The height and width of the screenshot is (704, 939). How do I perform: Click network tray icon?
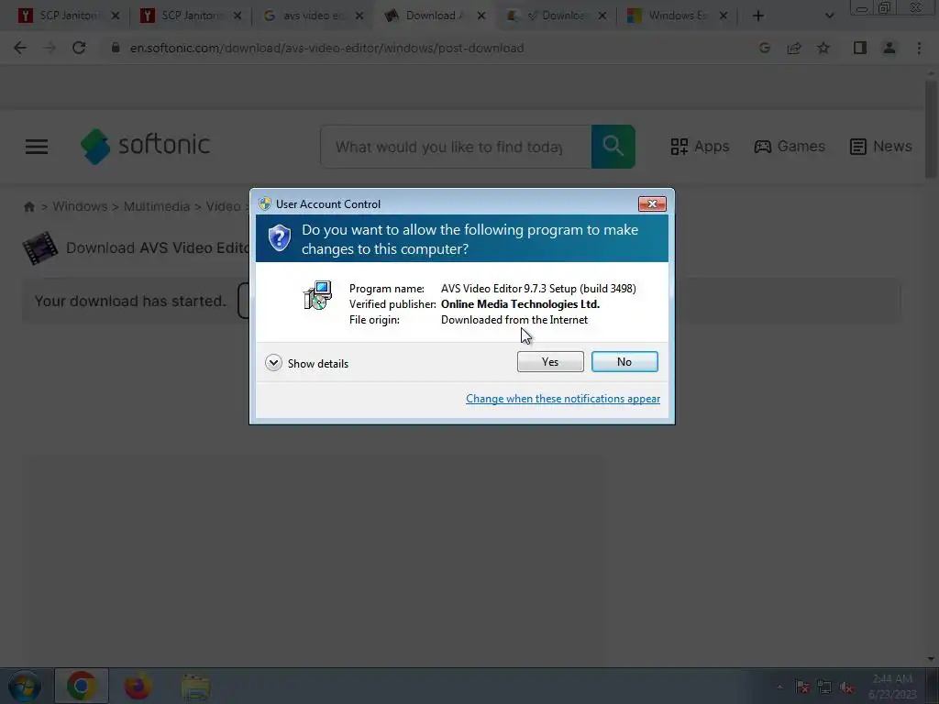(824, 687)
